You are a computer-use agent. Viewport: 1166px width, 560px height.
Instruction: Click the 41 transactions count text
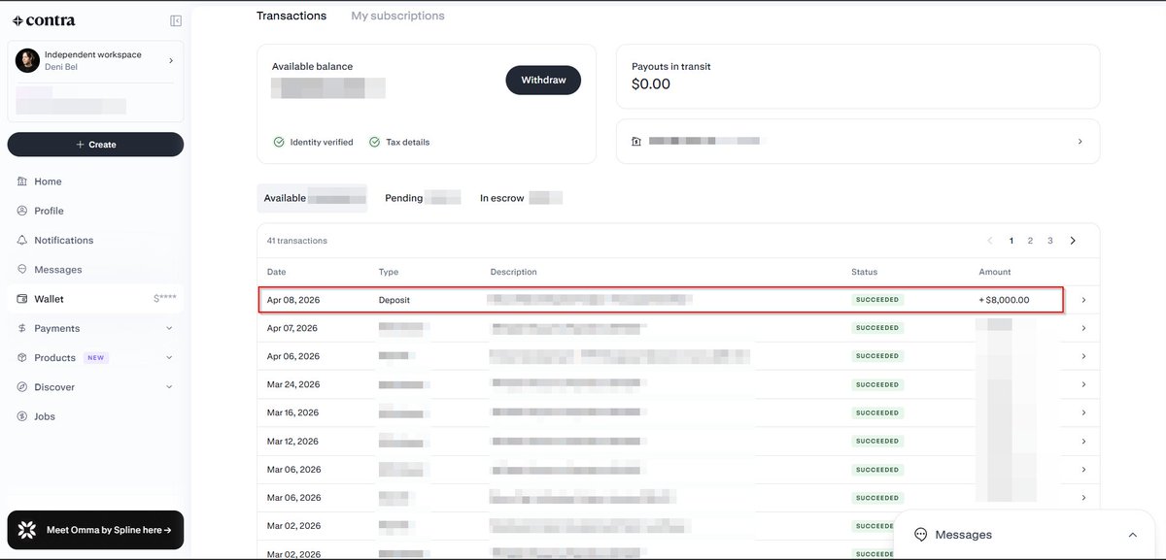(297, 241)
